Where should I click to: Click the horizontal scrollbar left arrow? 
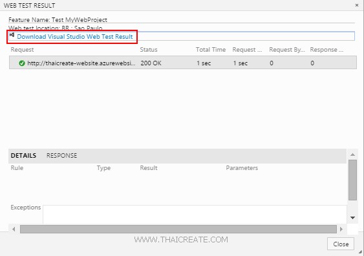14,229
